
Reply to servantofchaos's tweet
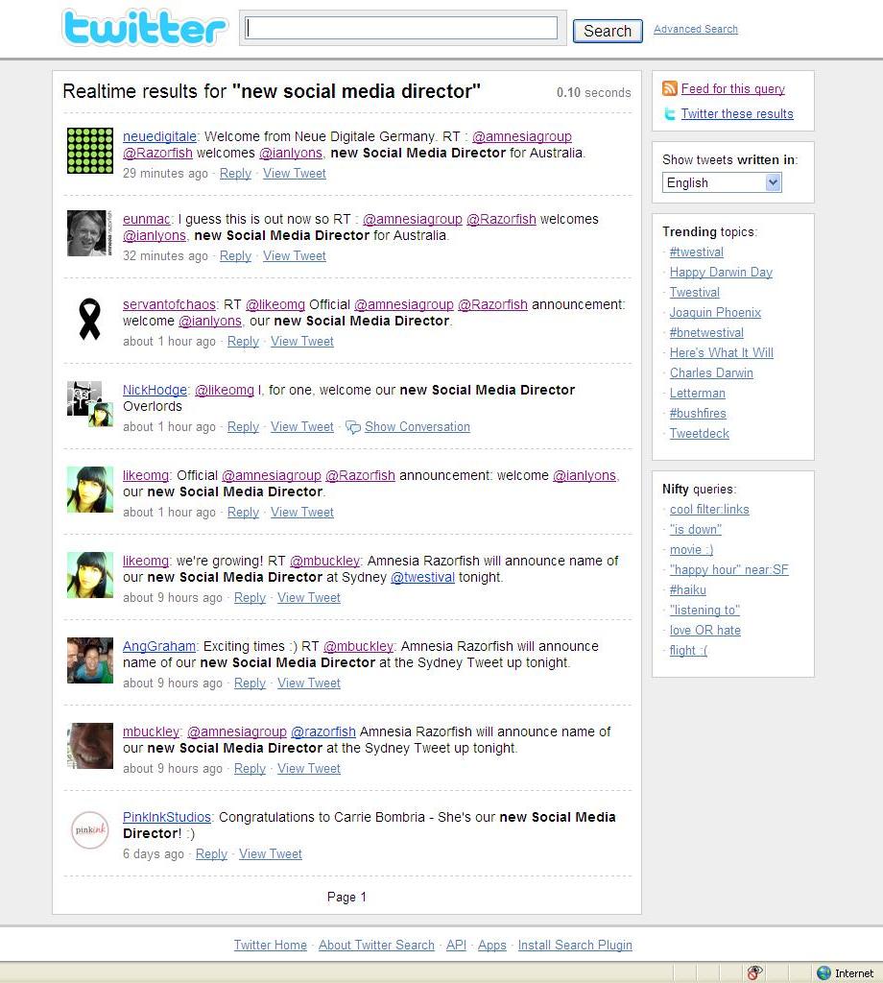(x=243, y=342)
